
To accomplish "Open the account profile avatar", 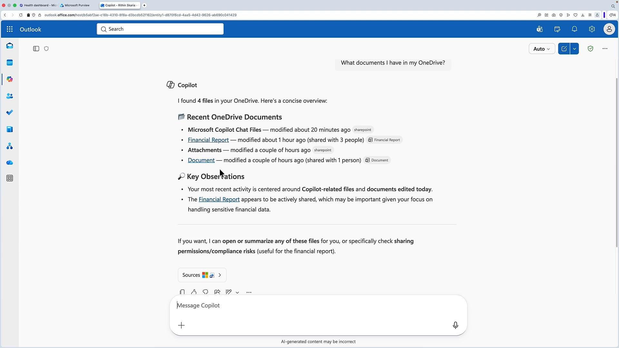I will [609, 29].
